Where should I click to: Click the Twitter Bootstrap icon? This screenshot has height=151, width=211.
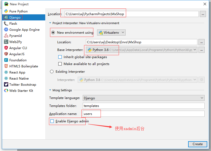[x=6, y=84]
